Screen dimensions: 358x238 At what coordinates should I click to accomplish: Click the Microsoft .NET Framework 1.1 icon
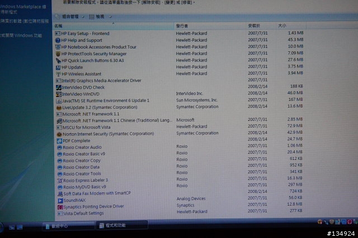(x=59, y=114)
